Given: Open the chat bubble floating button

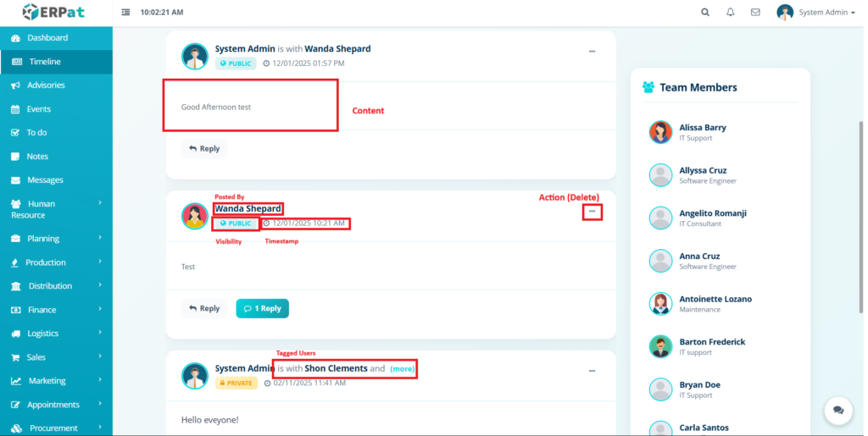Looking at the screenshot, I should [x=838, y=410].
